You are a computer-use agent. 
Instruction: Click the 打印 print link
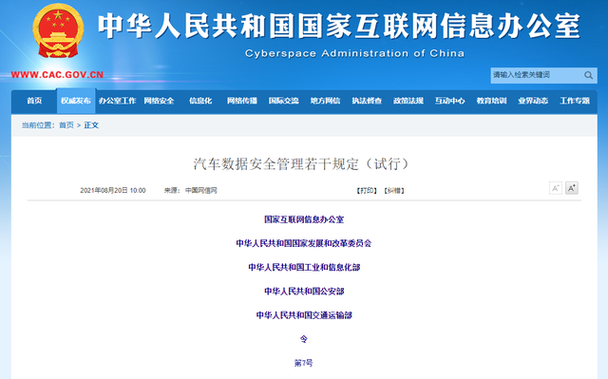coord(367,191)
